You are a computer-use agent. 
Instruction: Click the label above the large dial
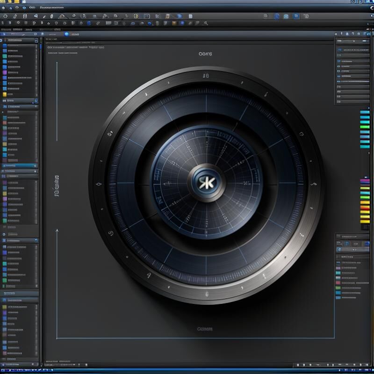(x=205, y=54)
